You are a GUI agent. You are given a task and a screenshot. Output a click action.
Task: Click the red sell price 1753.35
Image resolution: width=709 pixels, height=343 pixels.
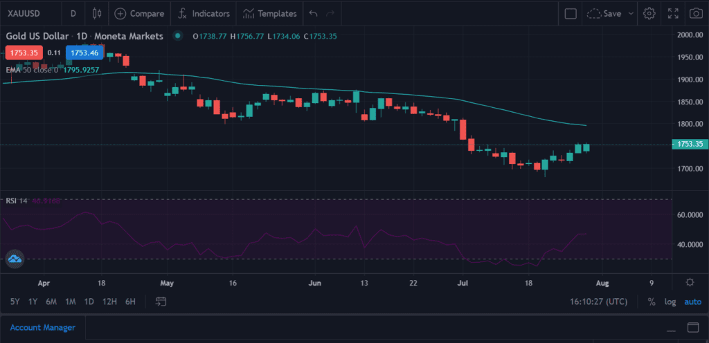click(24, 53)
